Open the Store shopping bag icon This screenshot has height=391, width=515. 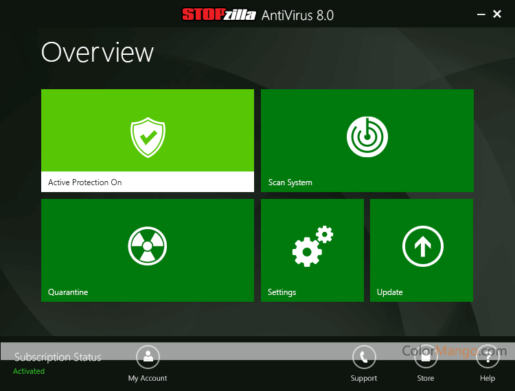[426, 357]
